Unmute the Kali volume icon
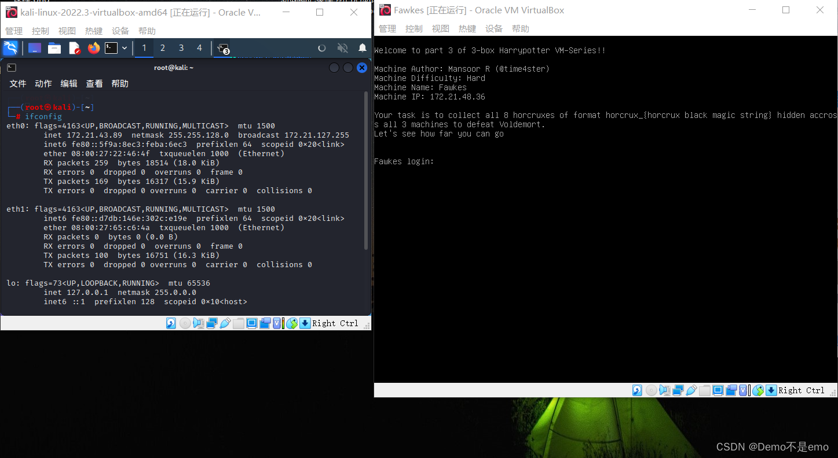The image size is (838, 458). coord(343,48)
